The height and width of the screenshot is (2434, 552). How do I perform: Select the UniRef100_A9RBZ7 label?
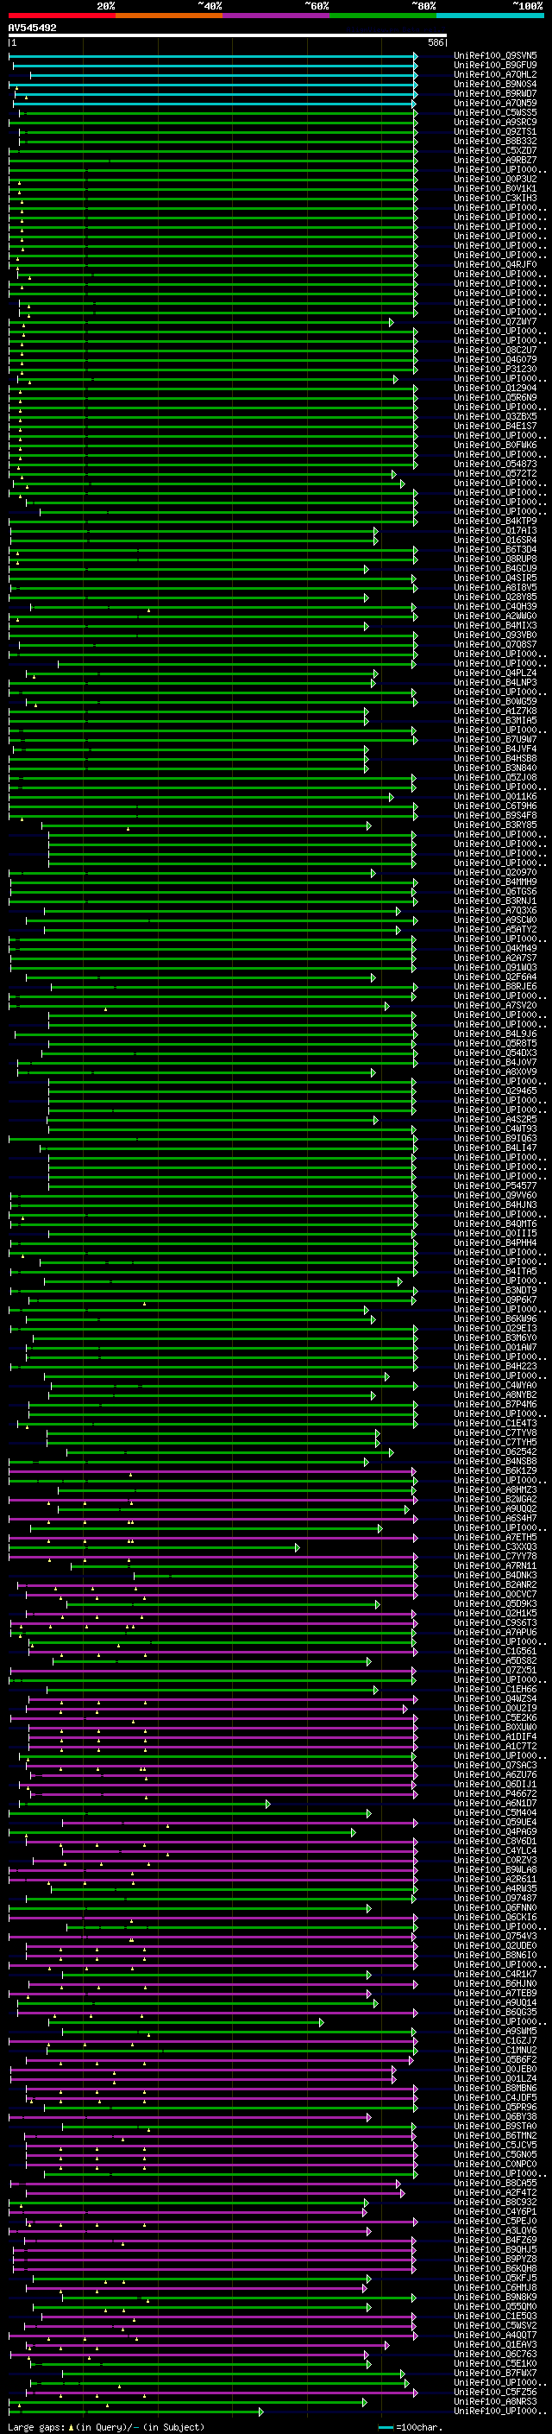pyautogui.click(x=495, y=160)
